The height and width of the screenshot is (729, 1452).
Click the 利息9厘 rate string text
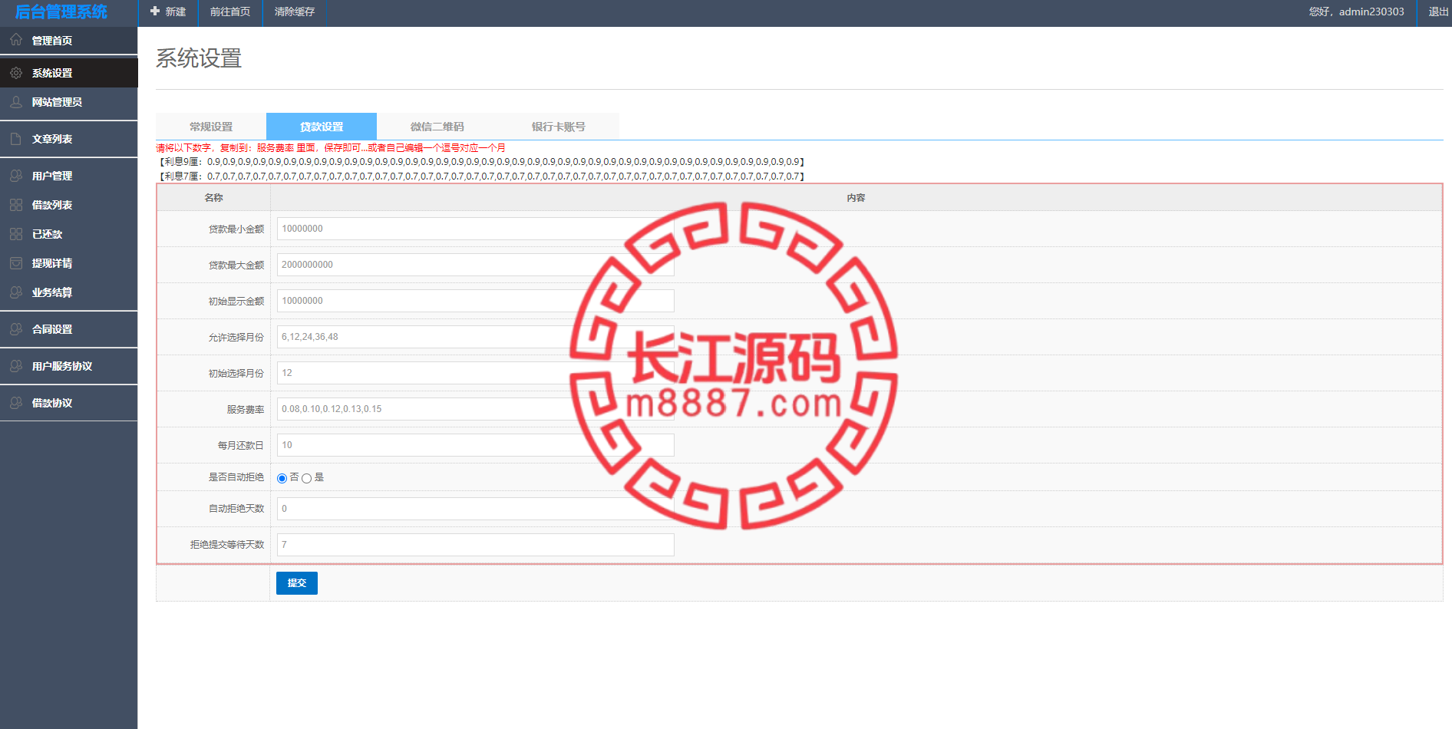coord(481,162)
